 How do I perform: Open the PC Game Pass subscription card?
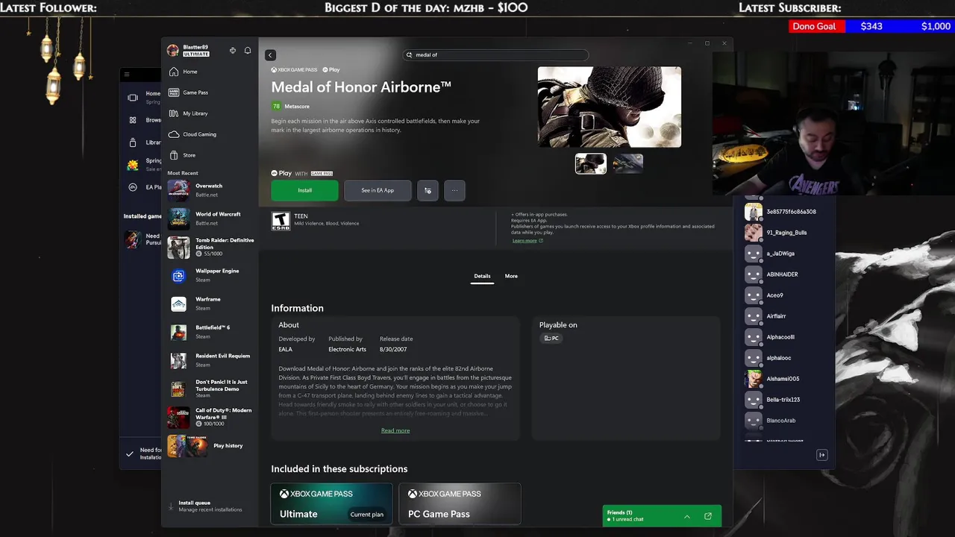pyautogui.click(x=460, y=503)
